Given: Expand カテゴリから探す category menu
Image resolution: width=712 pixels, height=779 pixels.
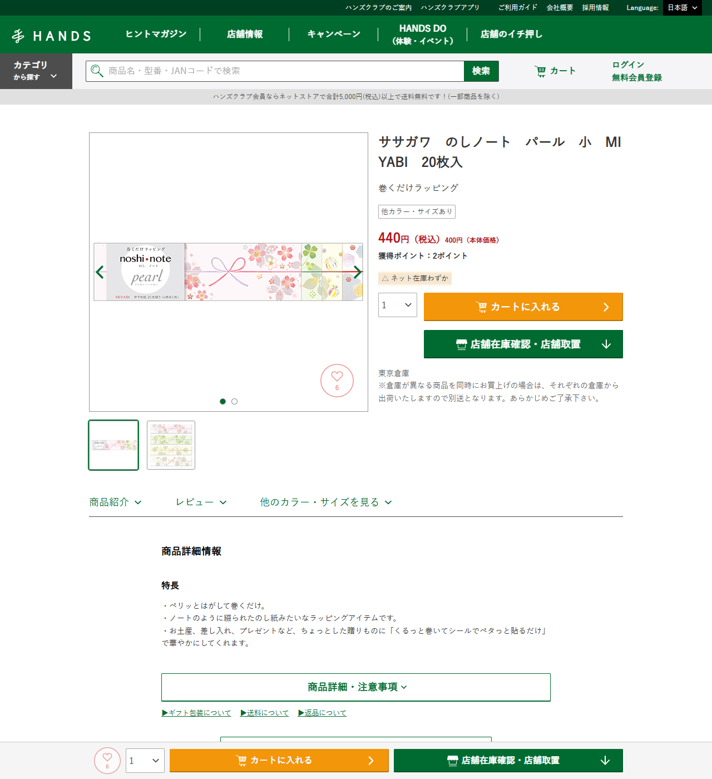Looking at the screenshot, I should pos(36,71).
